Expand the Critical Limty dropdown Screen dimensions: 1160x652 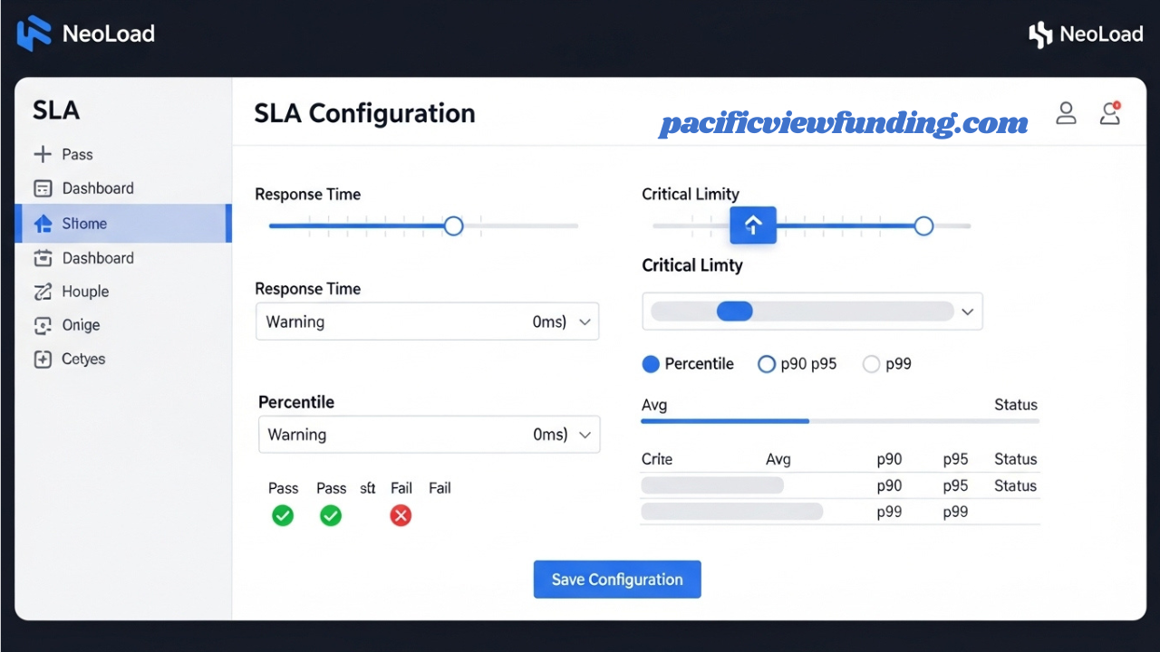(x=966, y=311)
